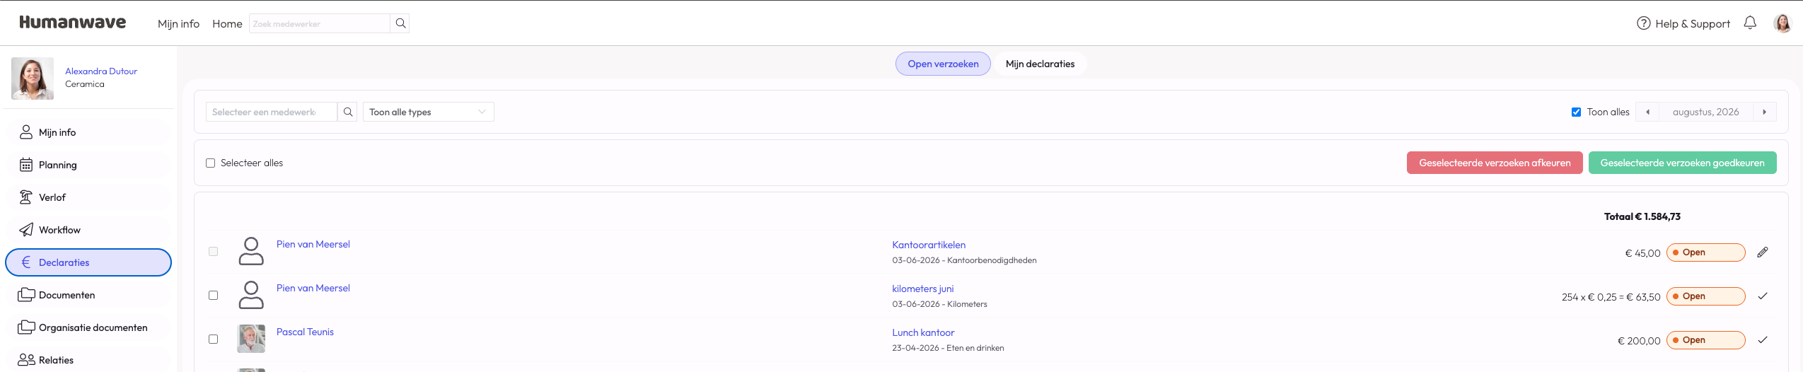Image resolution: width=1803 pixels, height=372 pixels.
Task: Click the people icon beside Relaties
Action: 26,360
